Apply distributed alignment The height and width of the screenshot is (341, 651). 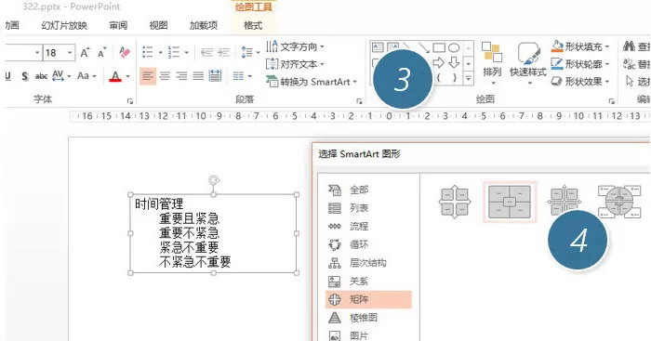click(x=215, y=76)
